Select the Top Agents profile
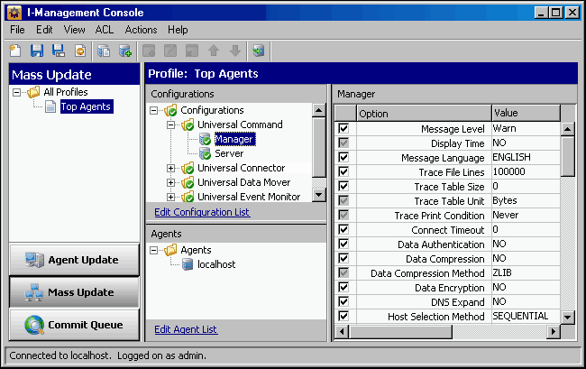The image size is (586, 369). (86, 106)
